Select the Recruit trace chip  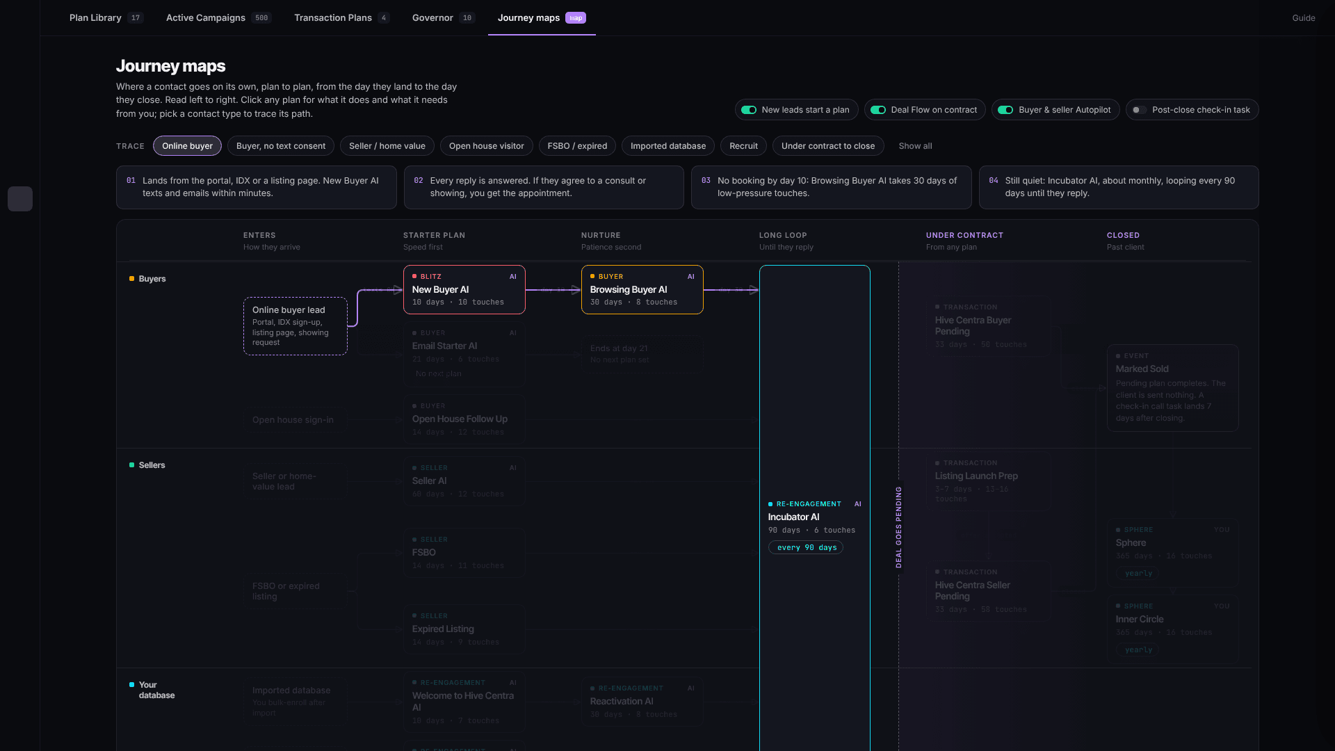tap(744, 146)
